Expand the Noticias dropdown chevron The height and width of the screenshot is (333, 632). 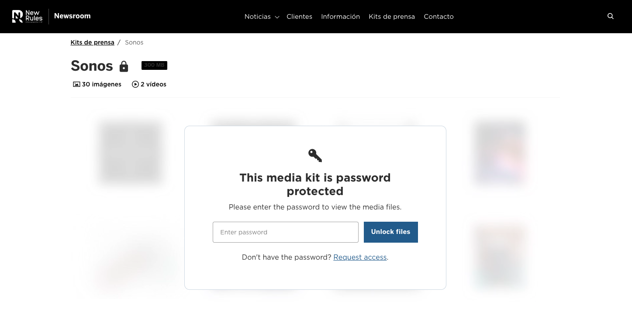coord(277,17)
